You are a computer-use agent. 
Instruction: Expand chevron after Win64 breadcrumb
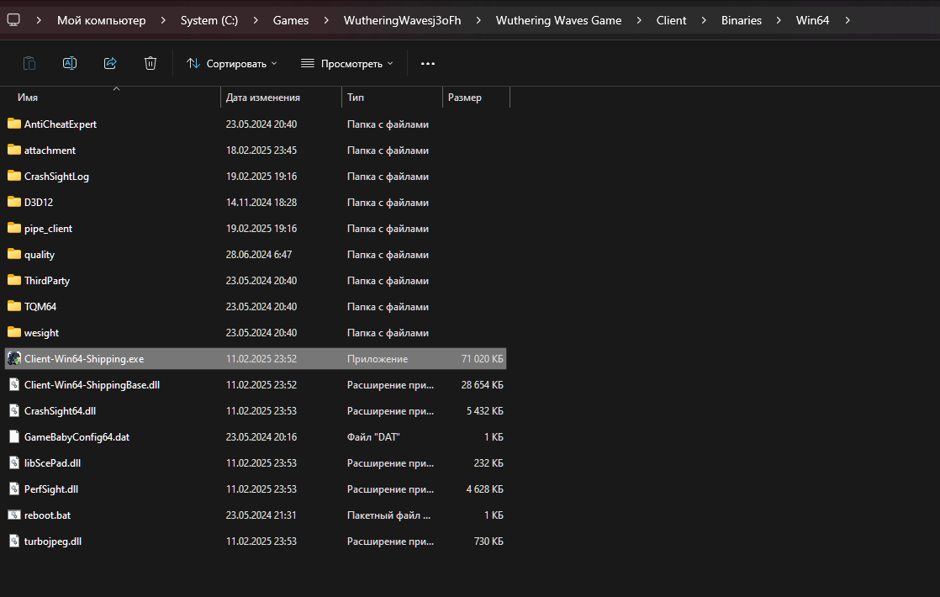pyautogui.click(x=847, y=20)
